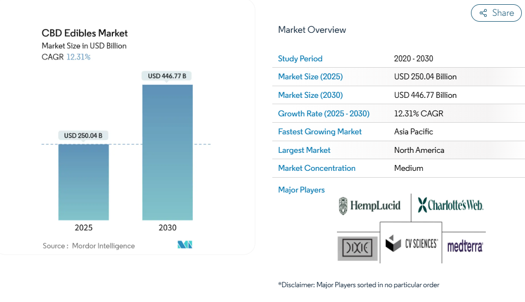Click the Charlotte's Web logo
Screen dimensions: 525x302
click(450, 205)
